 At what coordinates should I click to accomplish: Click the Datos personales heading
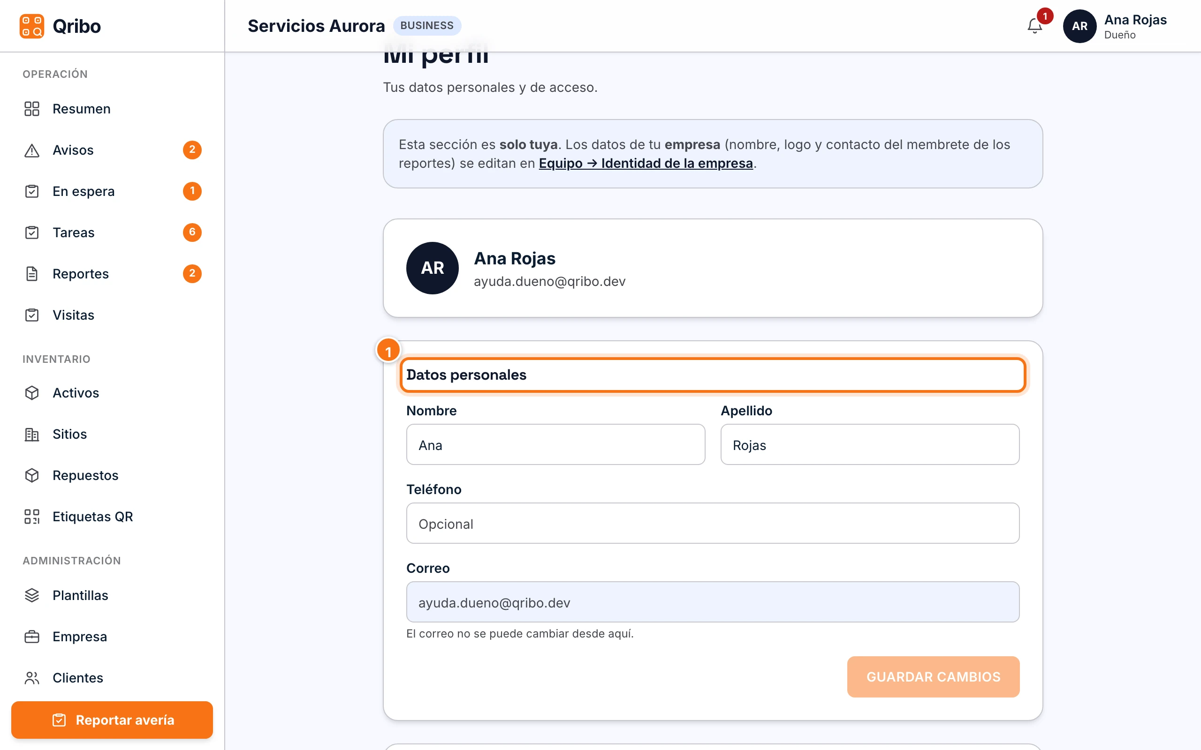pos(466,375)
